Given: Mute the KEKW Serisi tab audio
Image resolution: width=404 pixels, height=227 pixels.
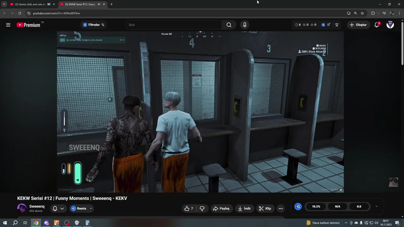Looking at the screenshot, I should tap(99, 4).
